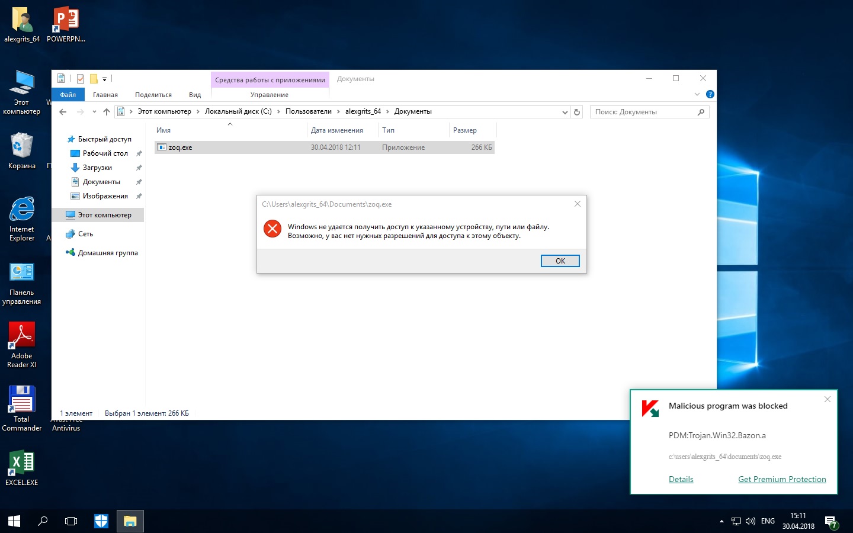The width and height of the screenshot is (853, 533).
Task: Open the Action Center notifications icon
Action: click(x=832, y=522)
